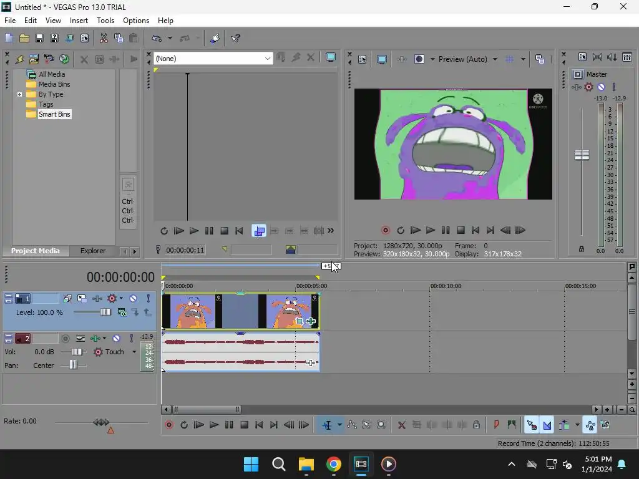The image size is (639, 479).
Task: Open the File menu
Action: (x=10, y=21)
